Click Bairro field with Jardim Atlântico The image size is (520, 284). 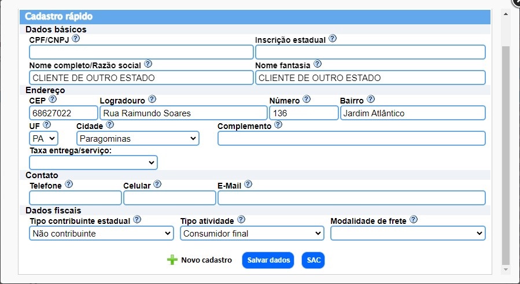pyautogui.click(x=413, y=113)
